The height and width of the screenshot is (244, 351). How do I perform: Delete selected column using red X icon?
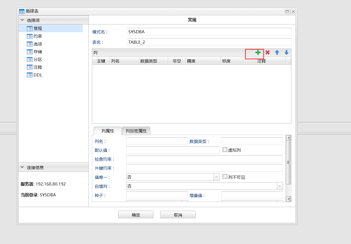(267, 53)
